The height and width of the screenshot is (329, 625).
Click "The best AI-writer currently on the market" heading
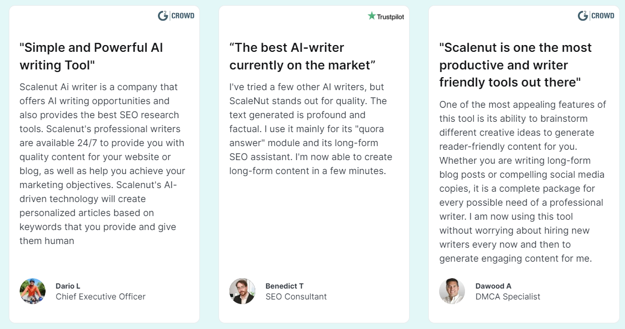click(302, 56)
